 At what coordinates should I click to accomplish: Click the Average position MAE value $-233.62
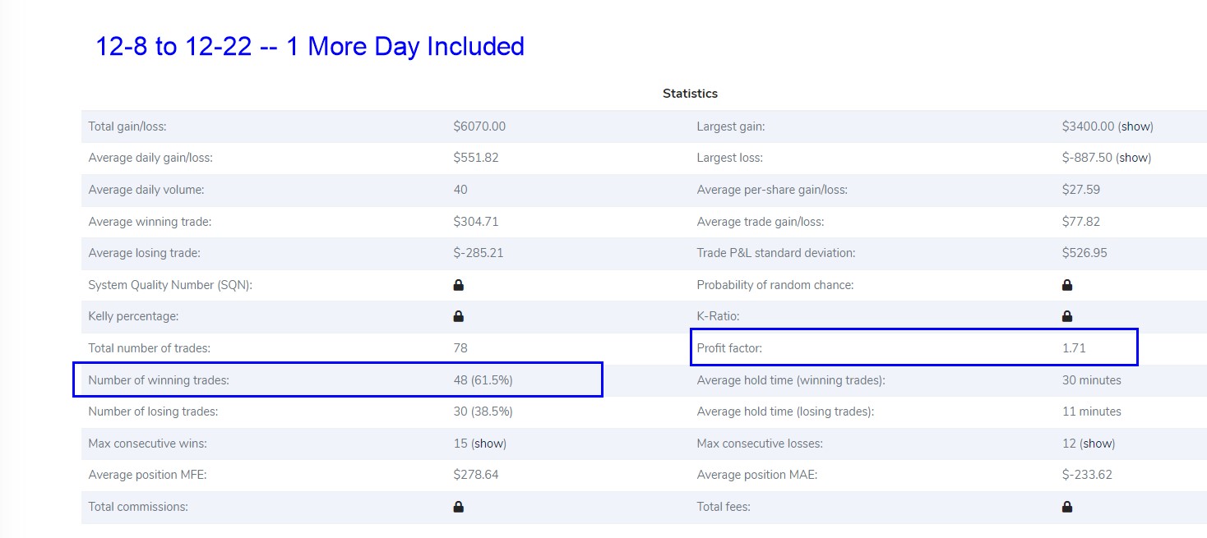point(1088,475)
